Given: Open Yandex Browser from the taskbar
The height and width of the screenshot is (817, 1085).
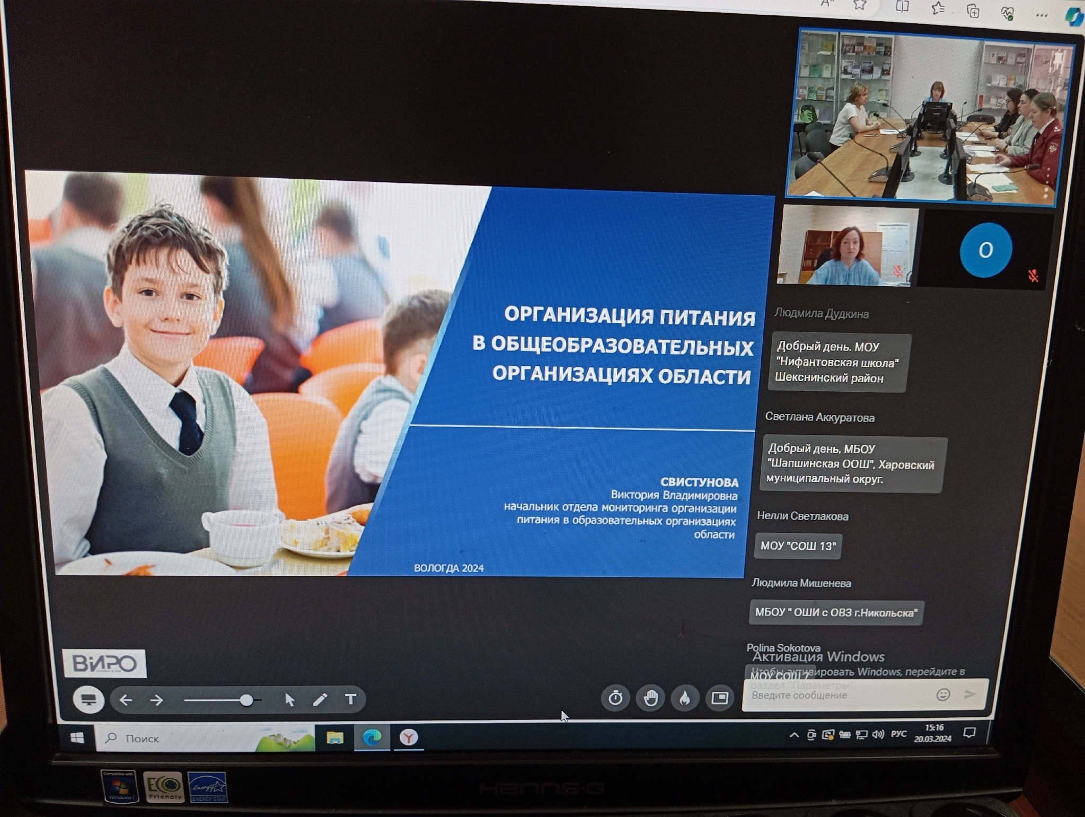Looking at the screenshot, I should [x=409, y=737].
